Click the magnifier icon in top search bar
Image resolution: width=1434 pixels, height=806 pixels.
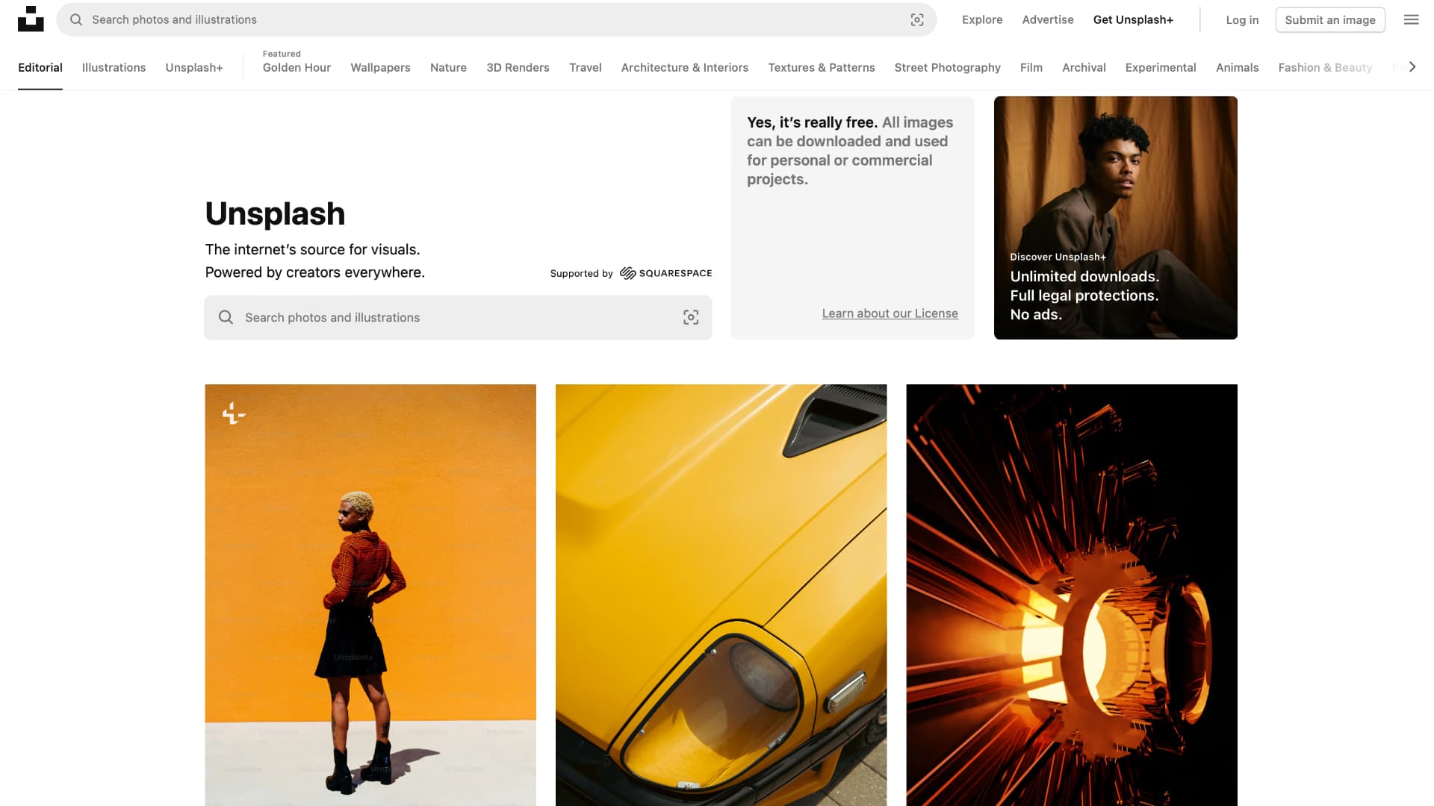click(76, 20)
